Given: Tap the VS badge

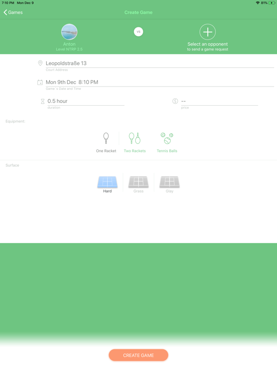Looking at the screenshot, I should tap(138, 32).
